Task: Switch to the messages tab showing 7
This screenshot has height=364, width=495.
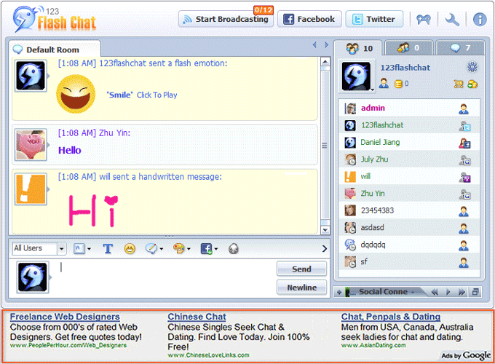Action: coord(460,49)
